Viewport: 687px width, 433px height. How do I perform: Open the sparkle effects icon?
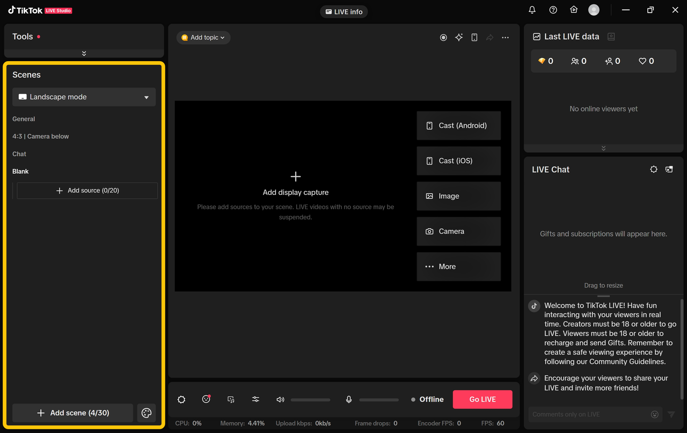[459, 38]
